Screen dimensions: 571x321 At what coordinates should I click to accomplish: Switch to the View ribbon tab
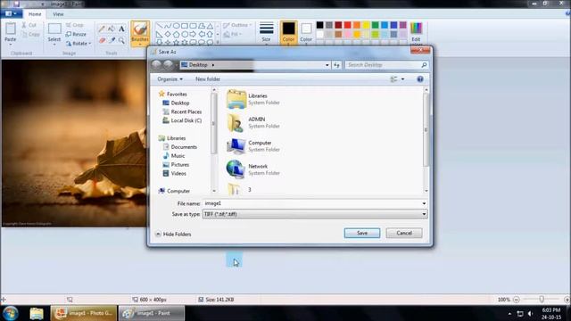coord(58,14)
